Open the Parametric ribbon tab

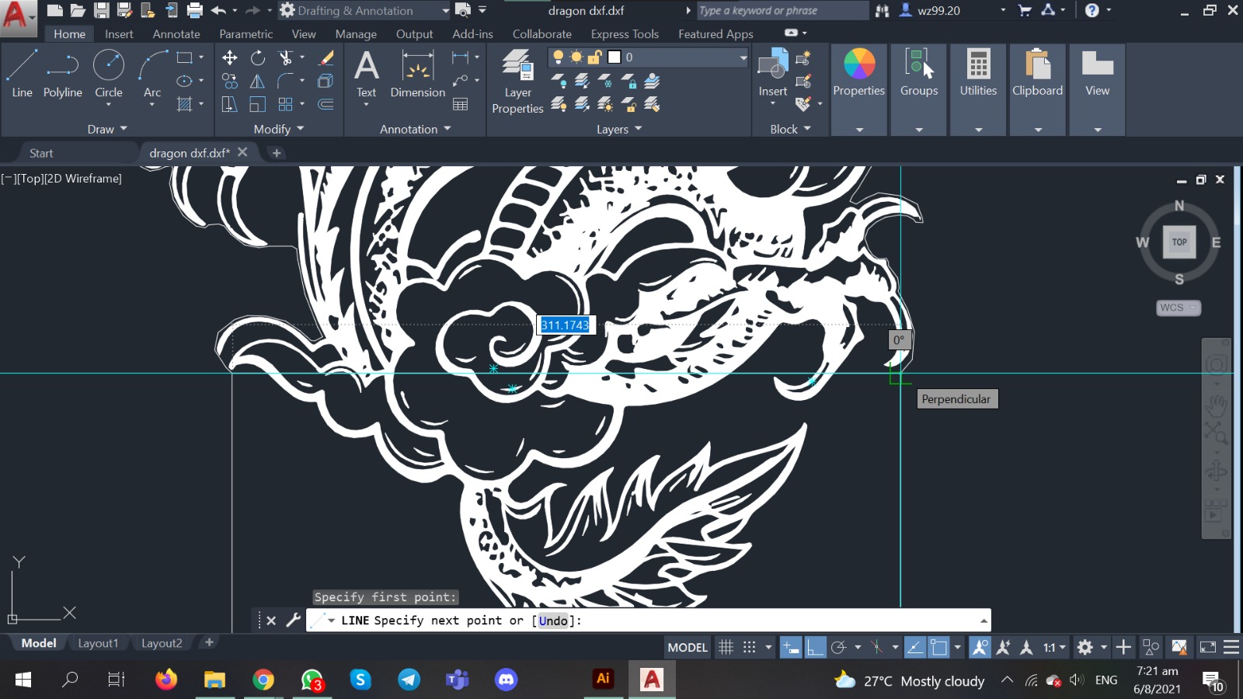click(x=245, y=34)
